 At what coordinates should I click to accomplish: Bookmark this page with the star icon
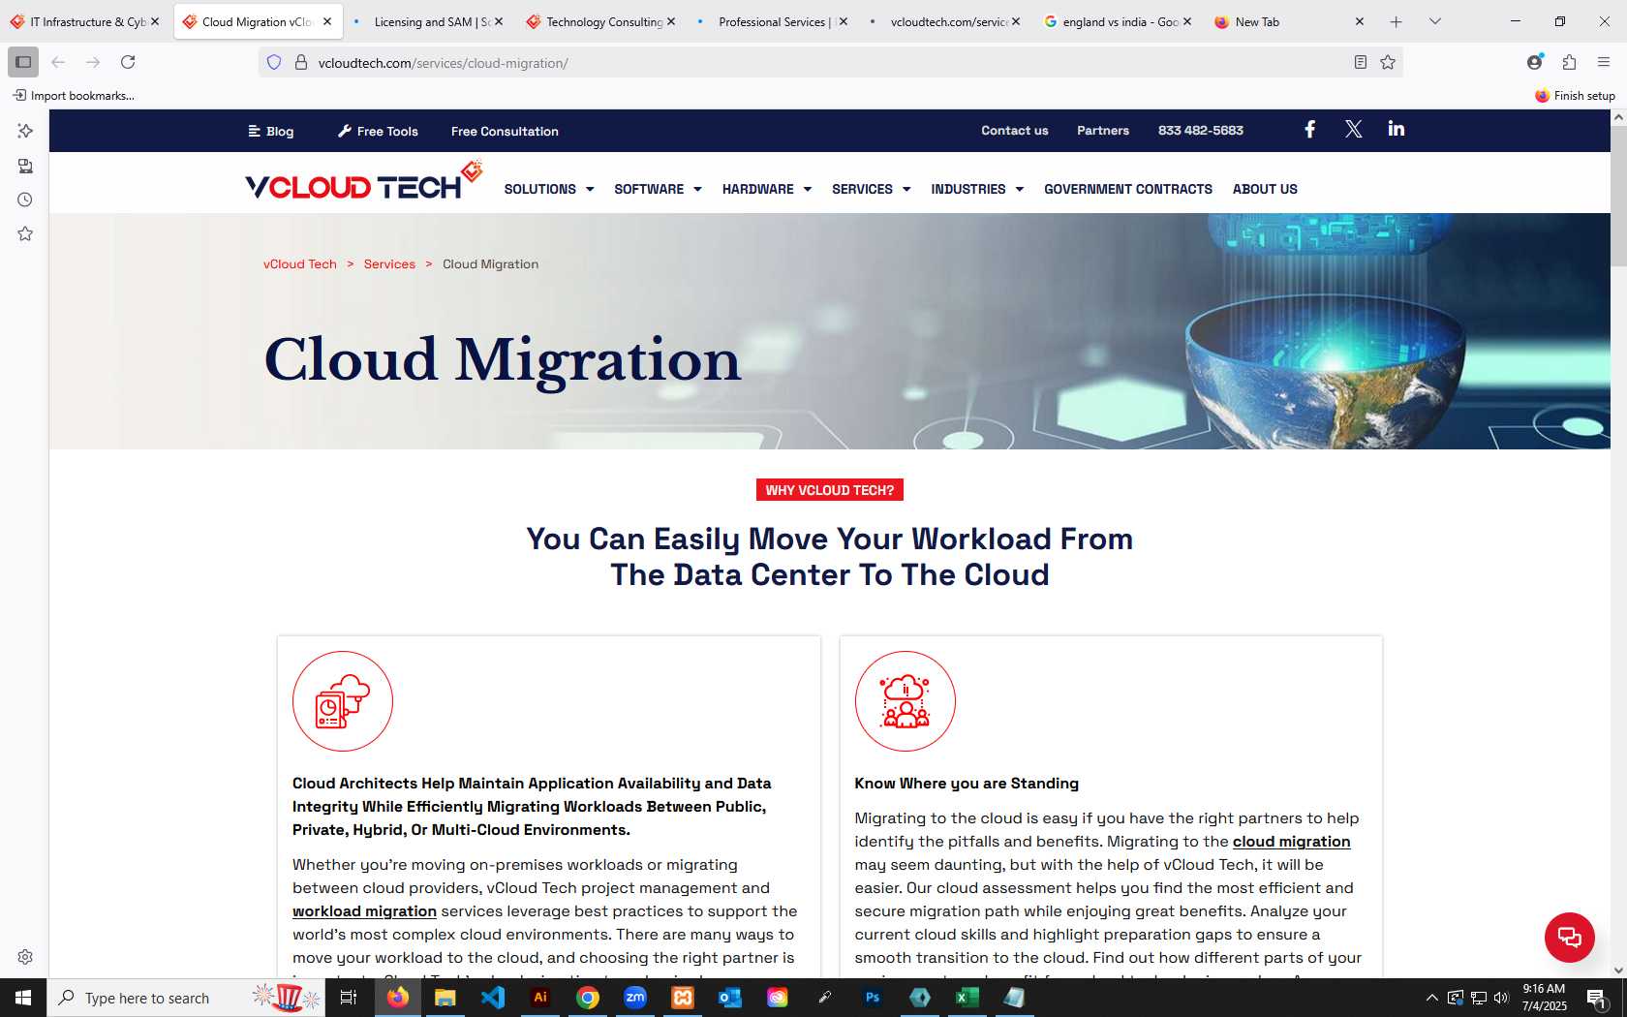tap(1388, 62)
